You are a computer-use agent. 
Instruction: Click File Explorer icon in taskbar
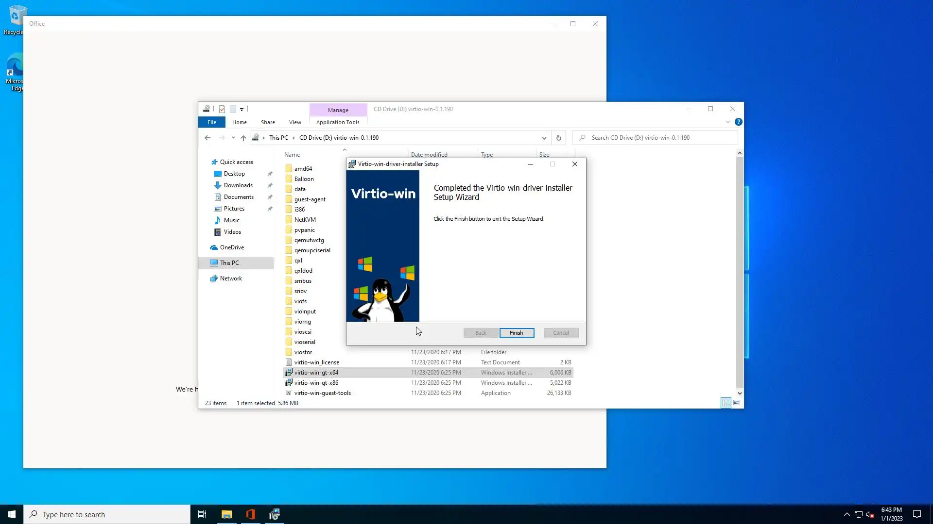(x=226, y=514)
